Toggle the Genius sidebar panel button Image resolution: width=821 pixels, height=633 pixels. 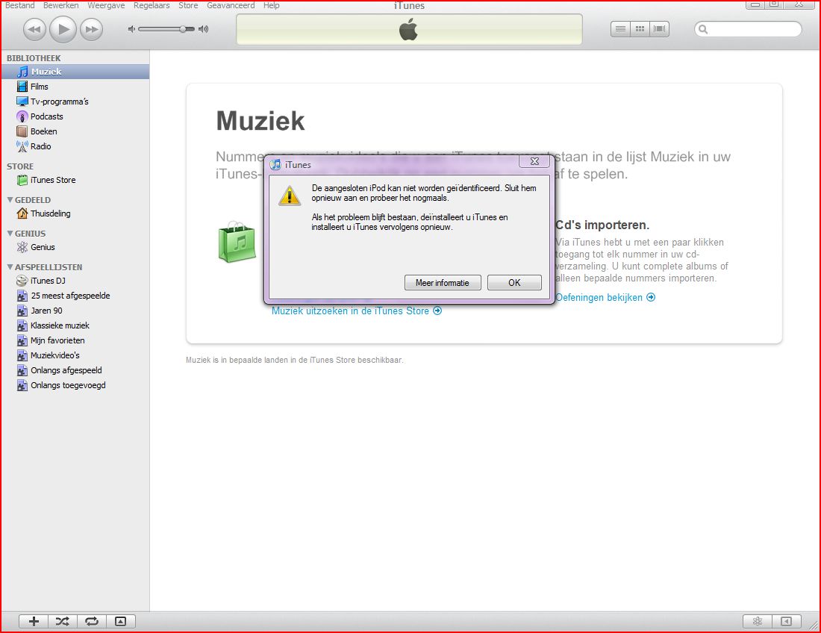tap(786, 622)
